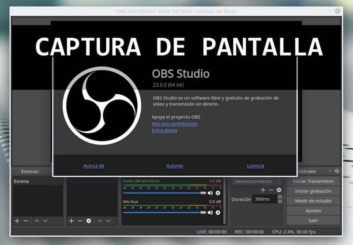353x245 pixels.
Task: Increase Duración with the up stepper arrow
Action: [280, 197]
